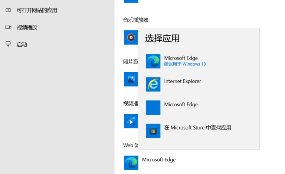Choose Microsoft Edge recommended for Windows 10

(199, 61)
